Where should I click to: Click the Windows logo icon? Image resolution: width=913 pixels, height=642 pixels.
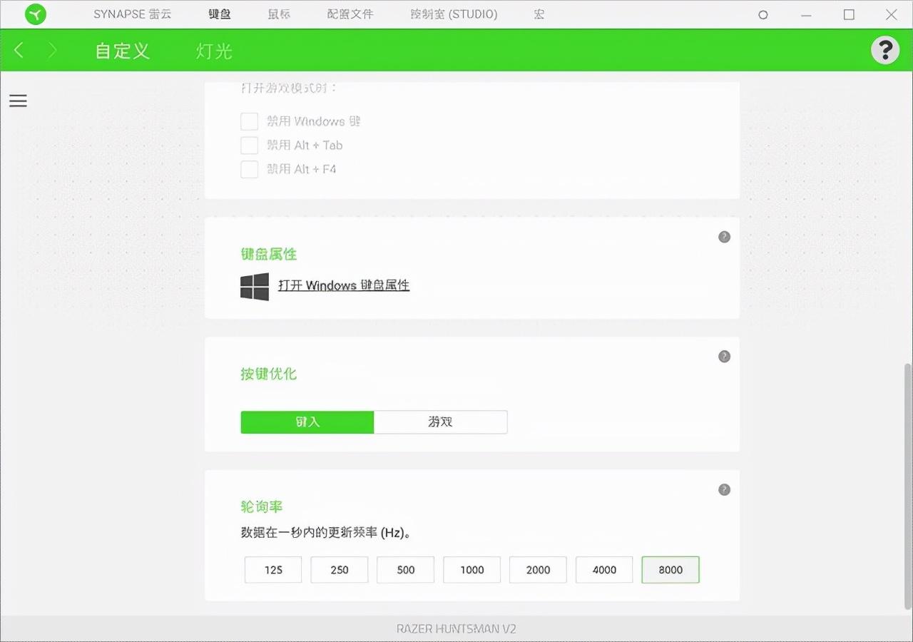255,286
